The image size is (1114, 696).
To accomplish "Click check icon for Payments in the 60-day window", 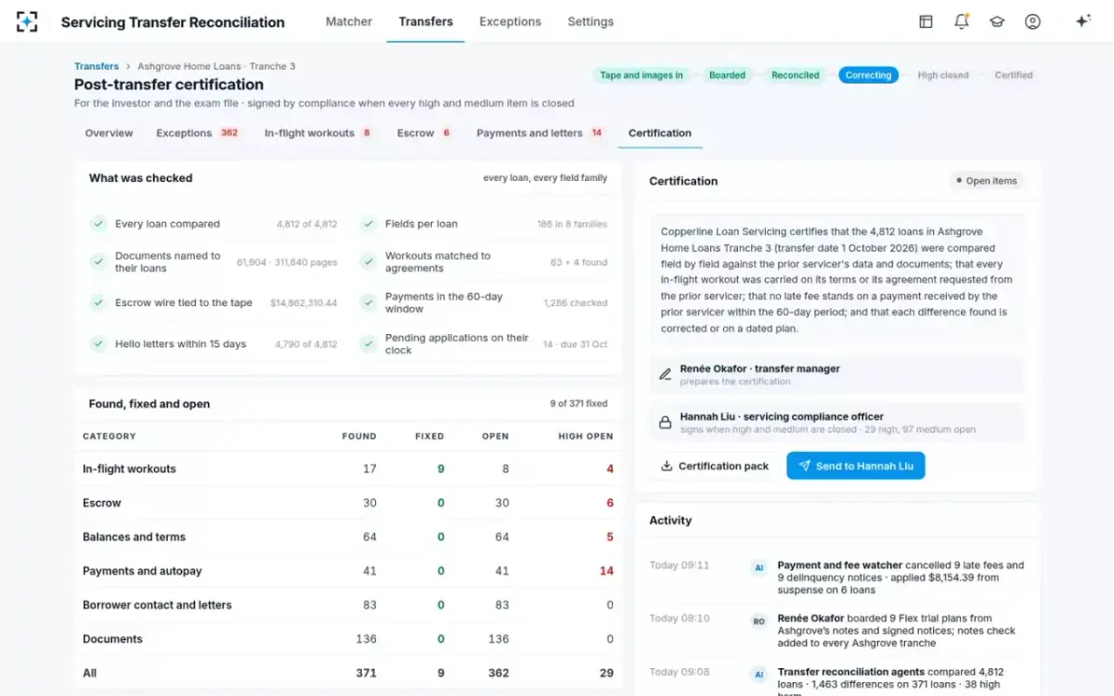I will 368,303.
